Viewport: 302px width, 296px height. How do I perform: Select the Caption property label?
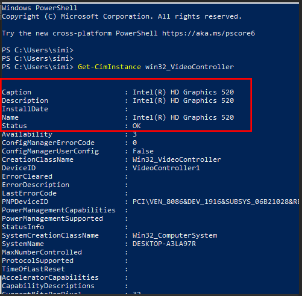point(17,92)
